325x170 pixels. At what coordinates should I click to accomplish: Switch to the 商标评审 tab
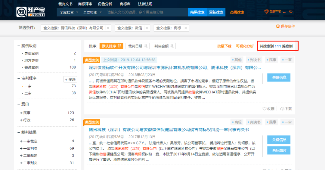[85, 4]
